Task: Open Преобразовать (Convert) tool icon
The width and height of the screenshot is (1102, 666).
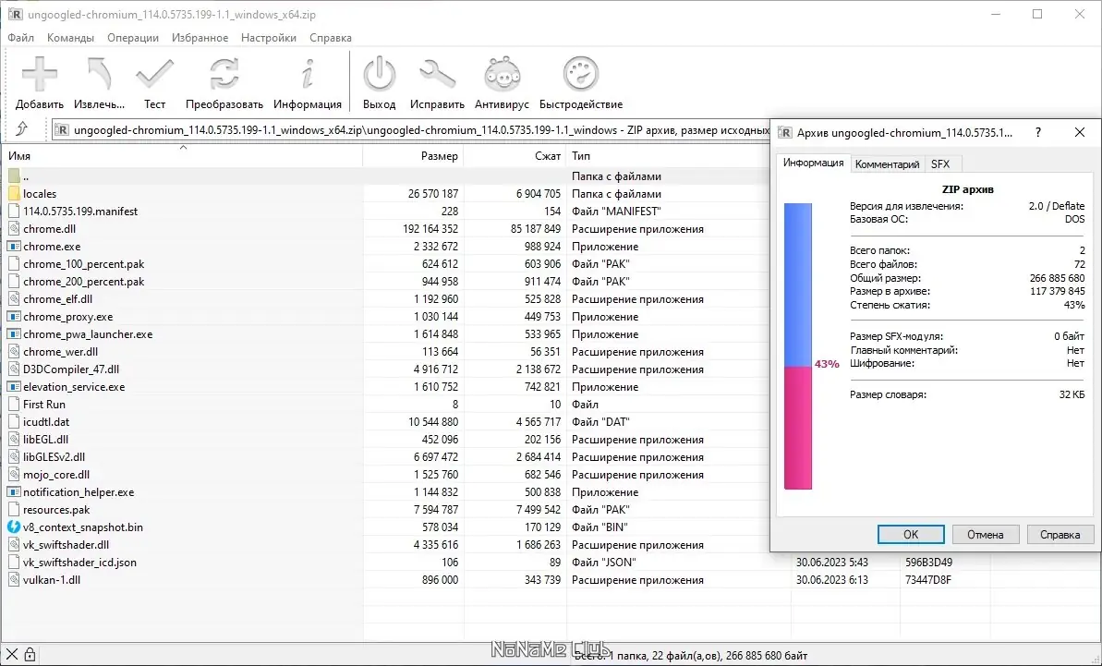Action: pos(224,73)
